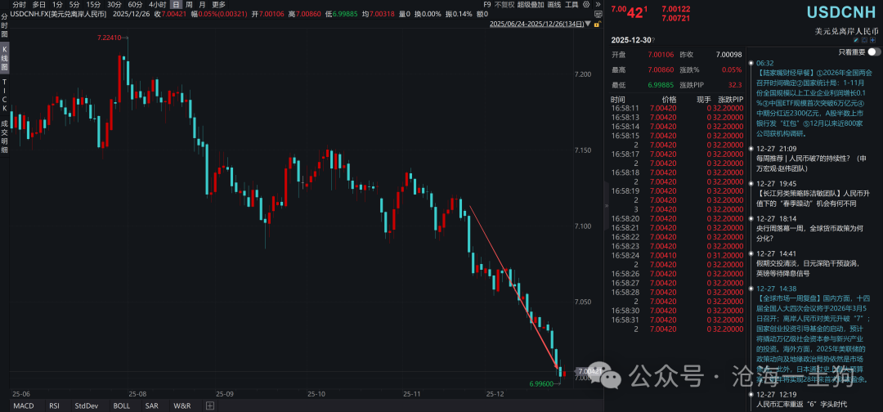
Task: Click the 画线 draw line button
Action: pos(554,5)
